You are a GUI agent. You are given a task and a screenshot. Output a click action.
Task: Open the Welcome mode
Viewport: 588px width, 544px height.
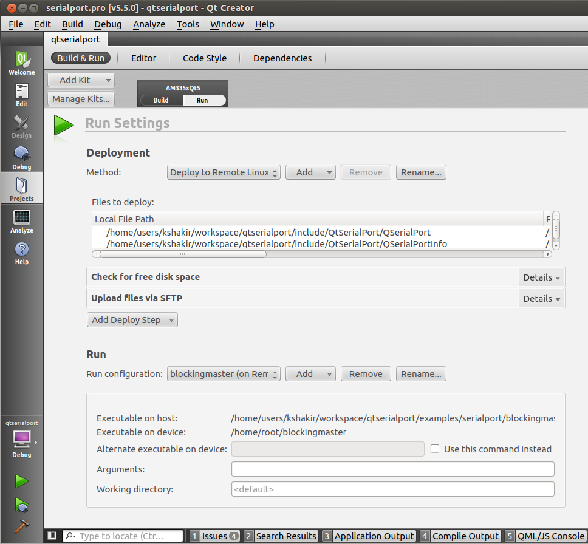22,63
